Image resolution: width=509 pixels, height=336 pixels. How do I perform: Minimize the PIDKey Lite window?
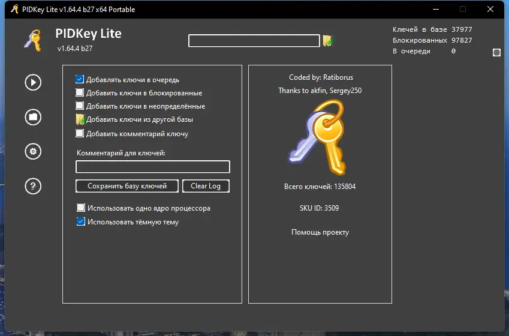tap(436, 9)
